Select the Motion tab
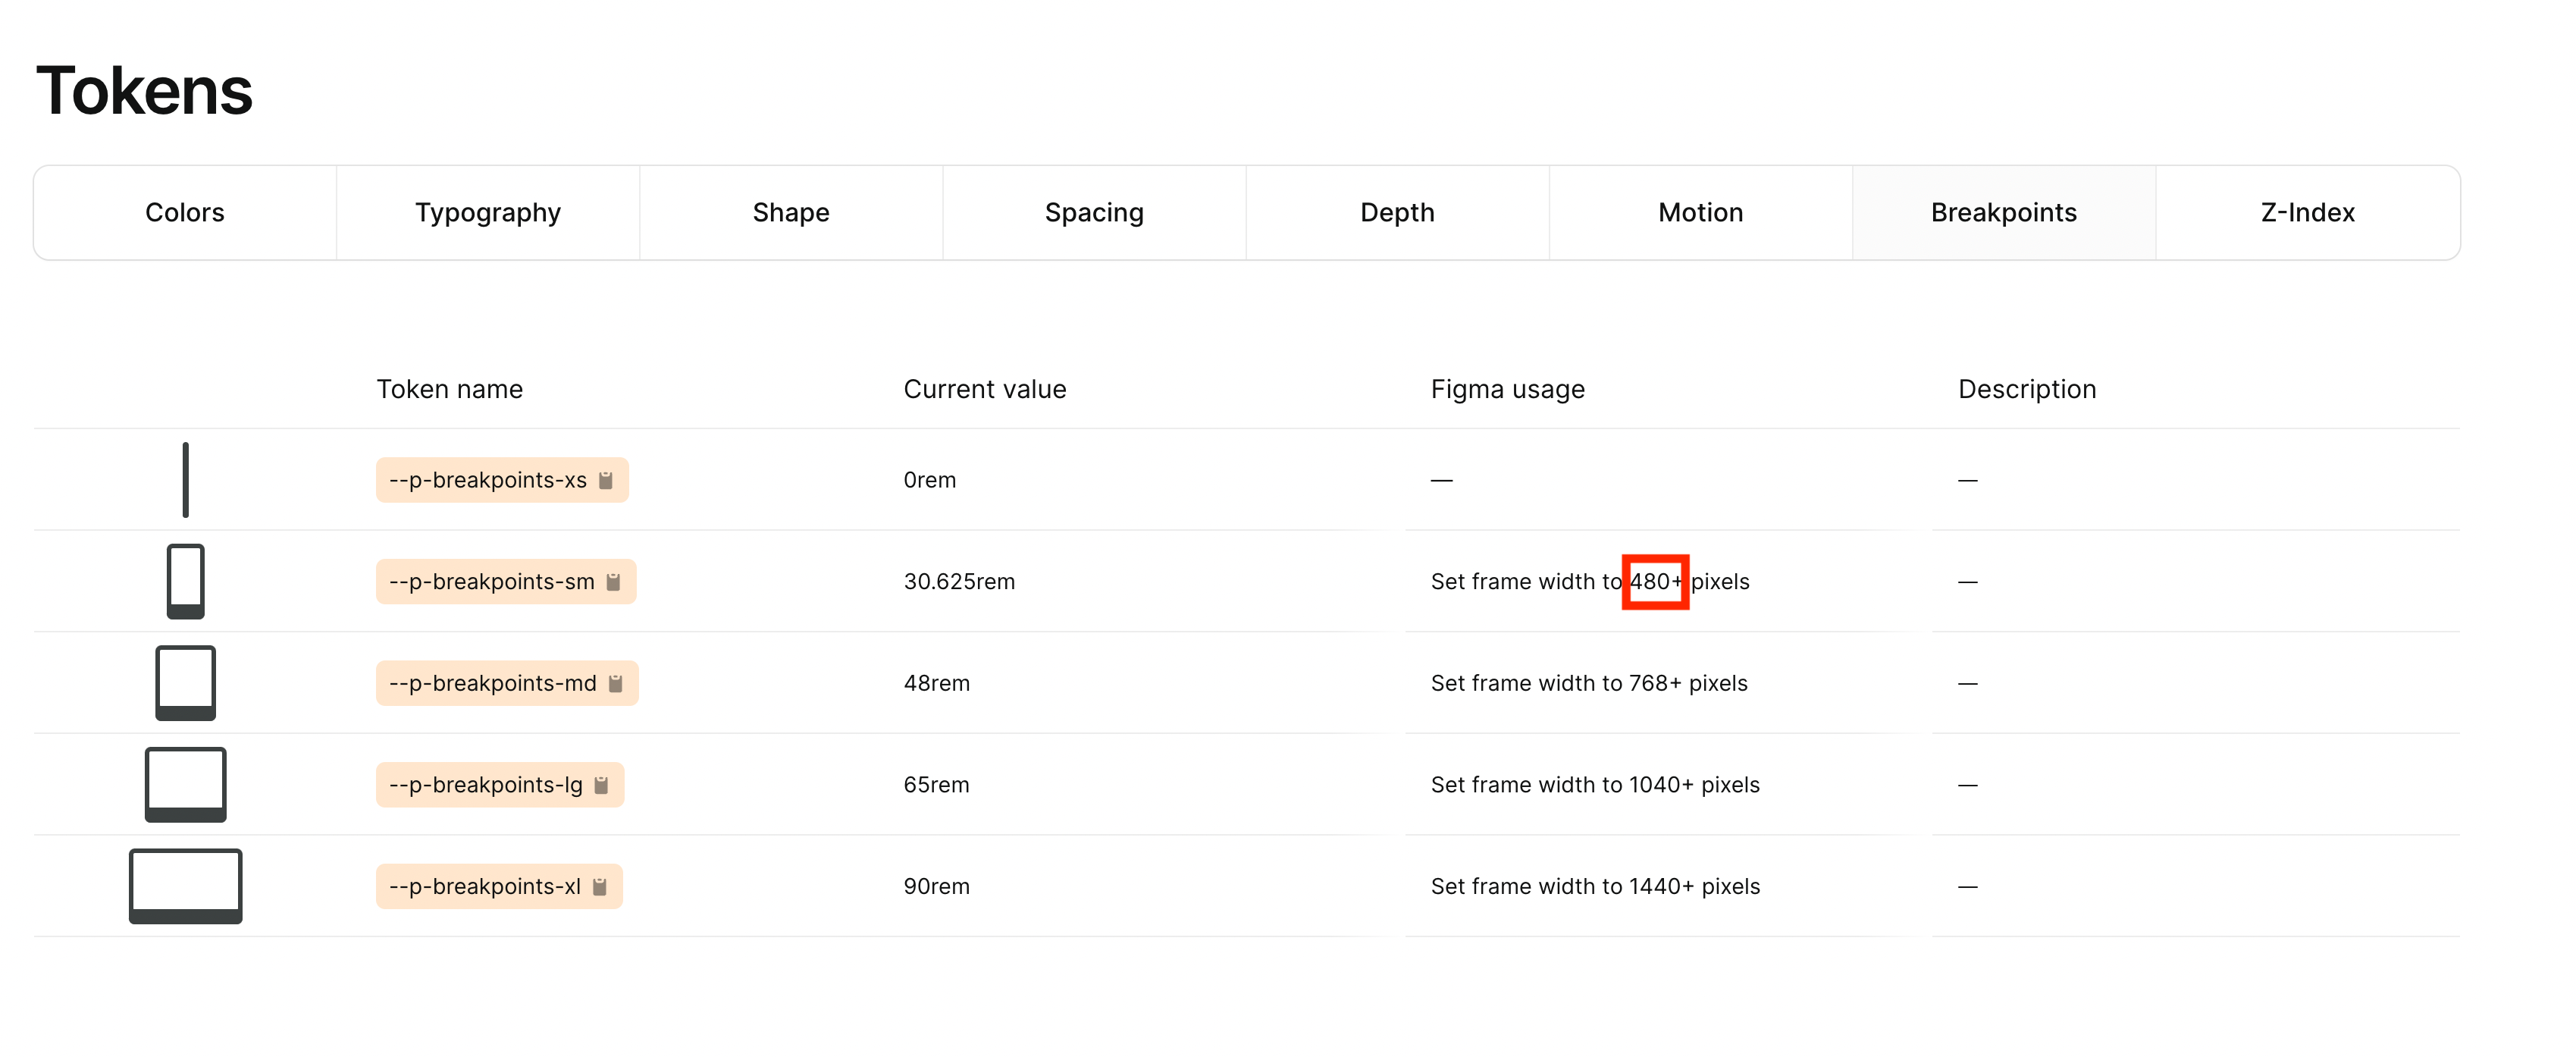This screenshot has width=2576, height=1057. point(1700,212)
